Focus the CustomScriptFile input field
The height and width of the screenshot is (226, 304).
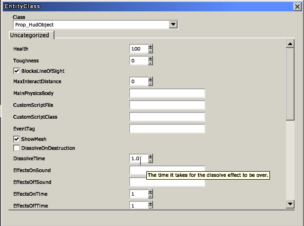tap(167, 105)
